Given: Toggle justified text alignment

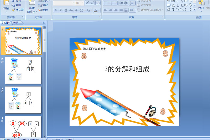Looking at the screenshot, I should coord(121,10).
